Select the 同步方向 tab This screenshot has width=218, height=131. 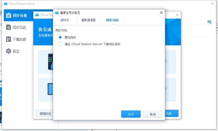point(112,20)
